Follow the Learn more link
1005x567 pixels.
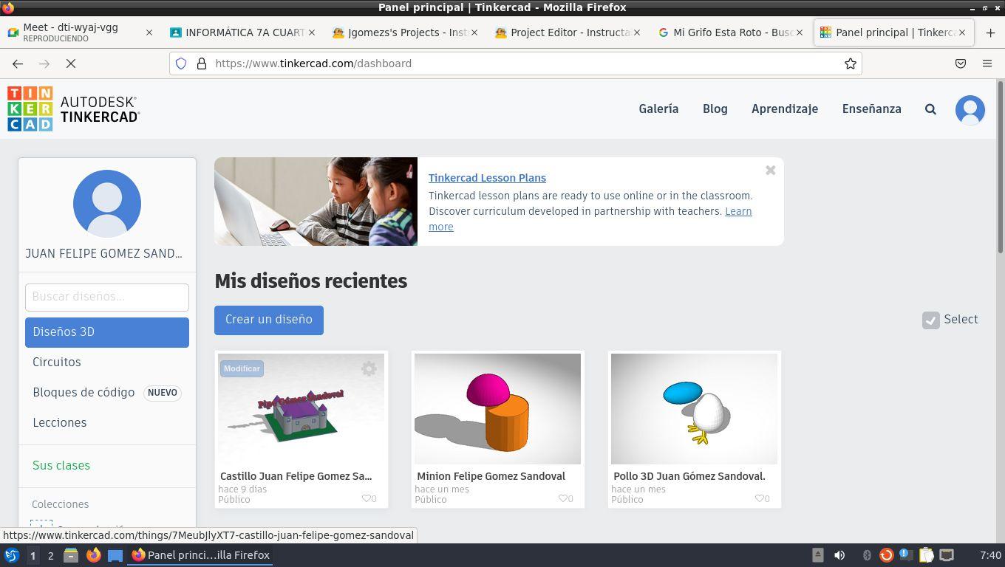click(590, 219)
